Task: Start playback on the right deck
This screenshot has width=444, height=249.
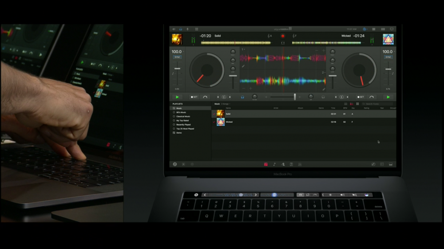Action: [388, 97]
